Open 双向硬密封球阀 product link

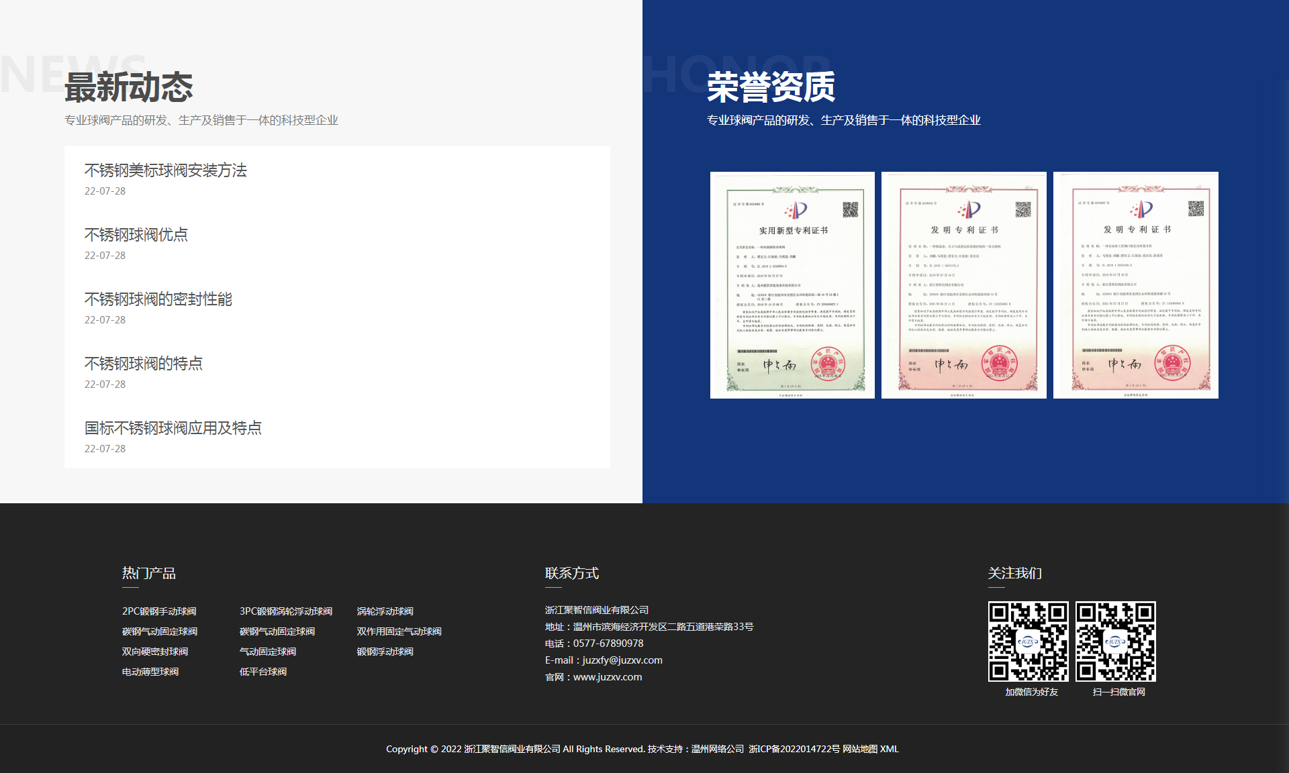pos(154,652)
